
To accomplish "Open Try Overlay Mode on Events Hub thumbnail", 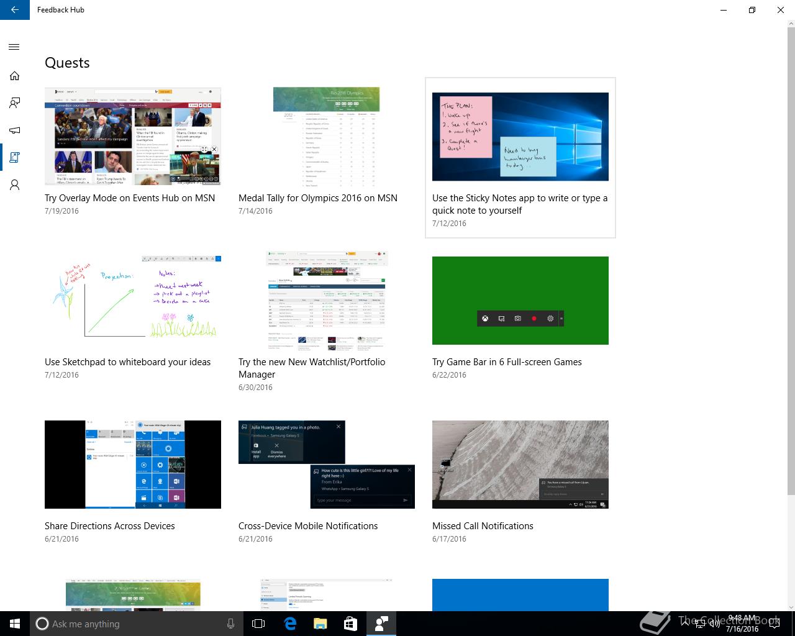I will coord(133,136).
